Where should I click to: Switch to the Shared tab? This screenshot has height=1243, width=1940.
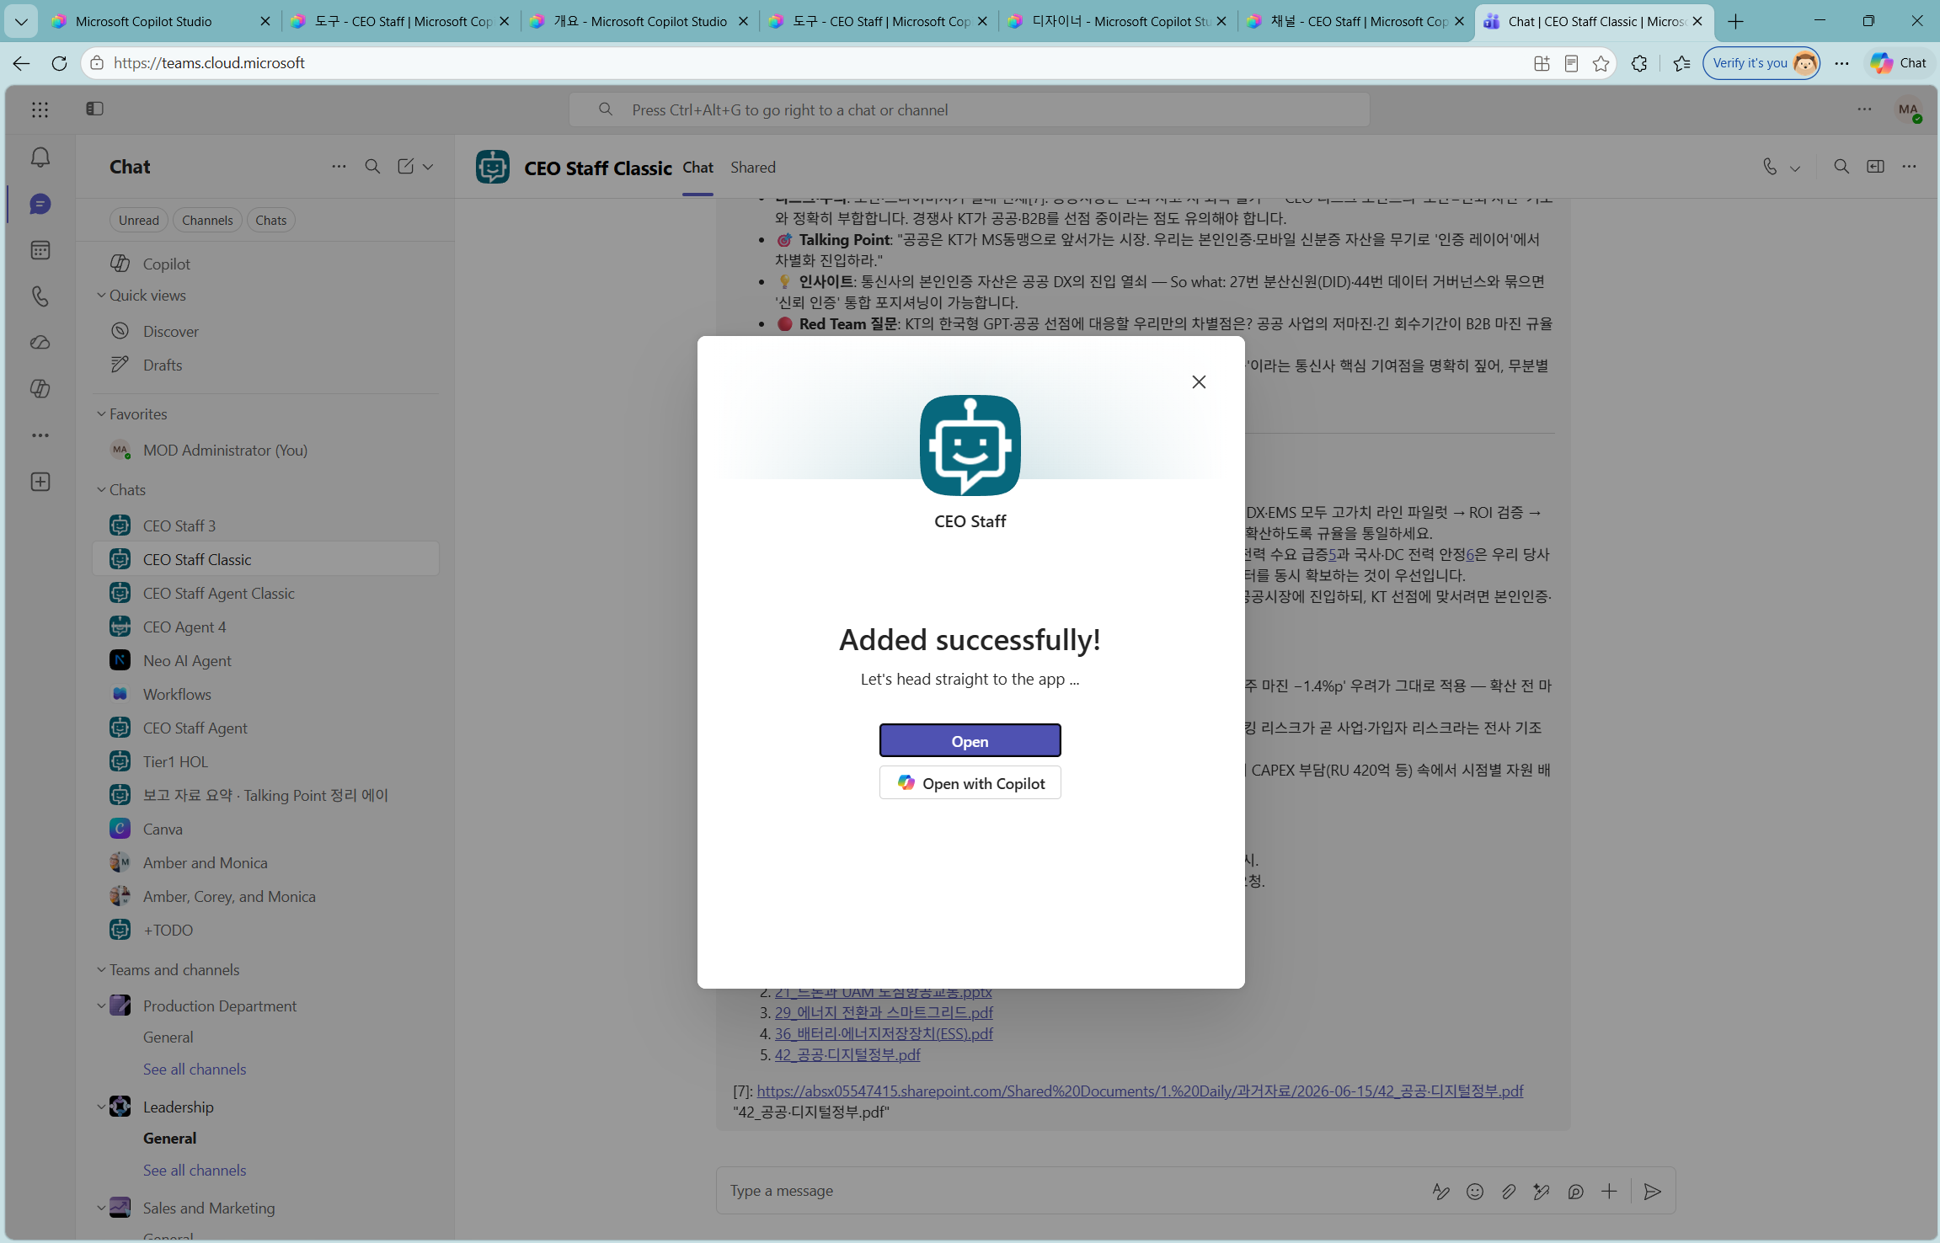[753, 167]
